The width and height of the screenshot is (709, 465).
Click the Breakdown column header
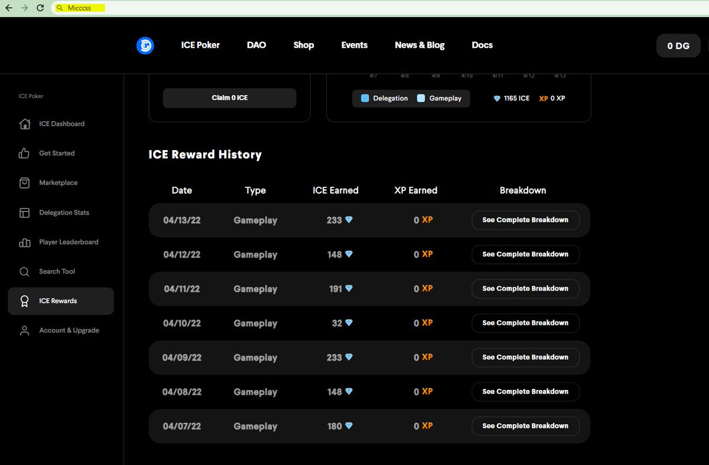click(x=523, y=190)
